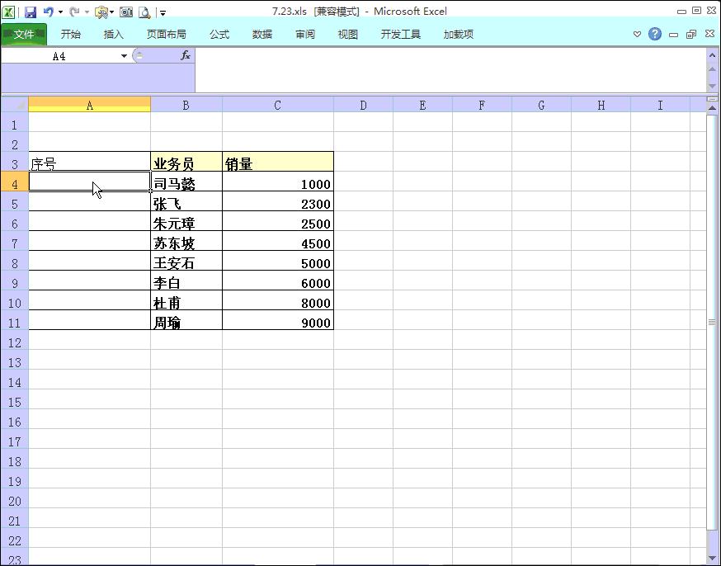Click the fx Insert Function button

(x=186, y=55)
